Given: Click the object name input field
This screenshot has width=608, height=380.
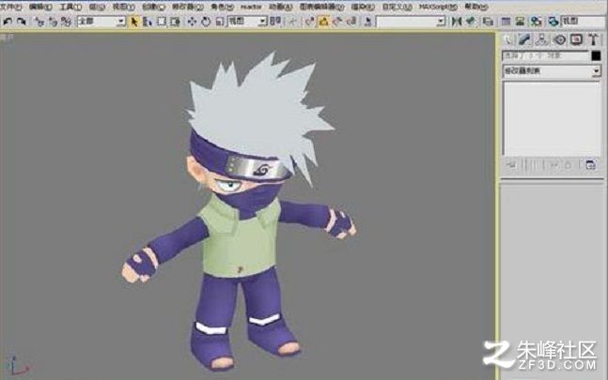Looking at the screenshot, I should [x=546, y=56].
